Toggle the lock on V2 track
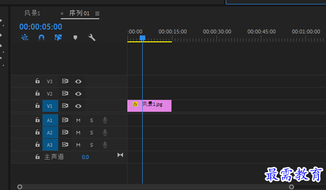The height and width of the screenshot is (190, 326). point(38,93)
